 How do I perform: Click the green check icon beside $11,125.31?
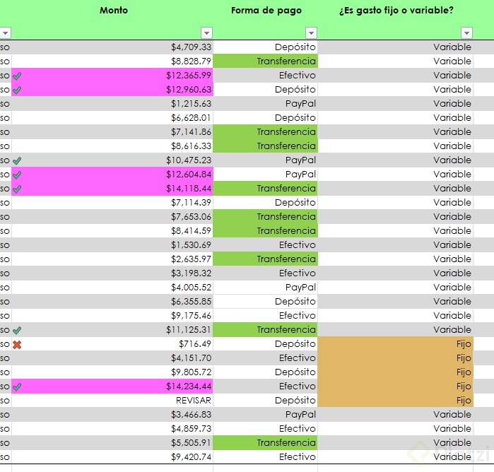coord(17,330)
